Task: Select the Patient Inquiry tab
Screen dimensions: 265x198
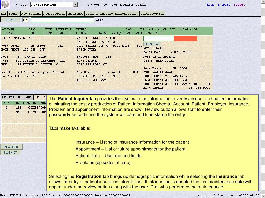Action: (x=99, y=14)
